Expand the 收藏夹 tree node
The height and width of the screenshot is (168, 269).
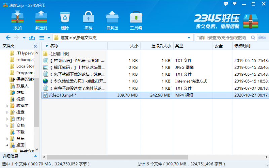point(7,106)
